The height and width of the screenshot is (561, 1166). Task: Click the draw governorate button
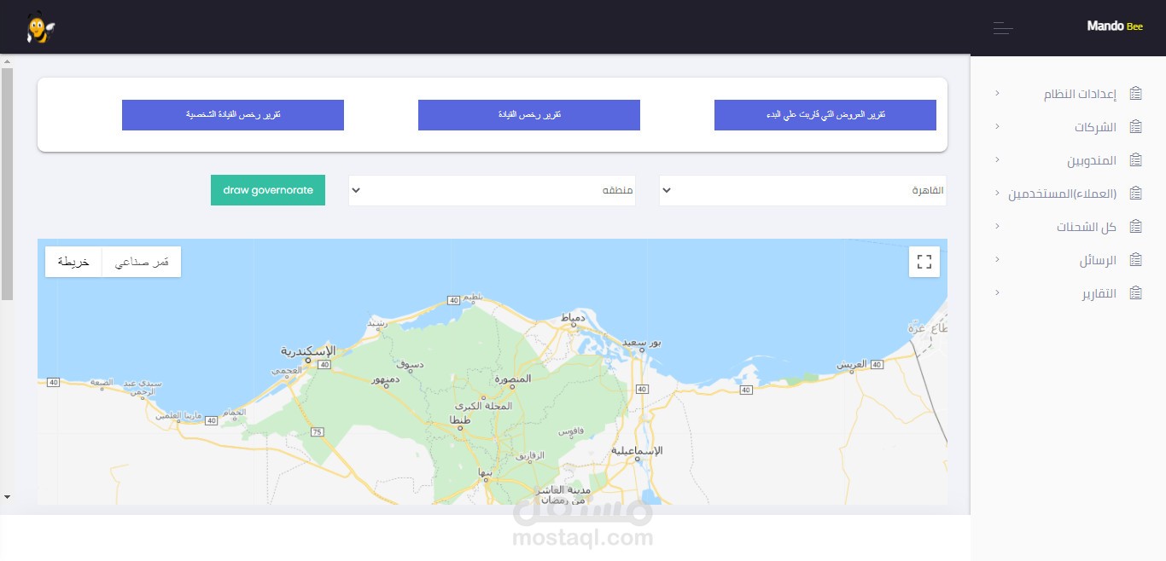268,190
